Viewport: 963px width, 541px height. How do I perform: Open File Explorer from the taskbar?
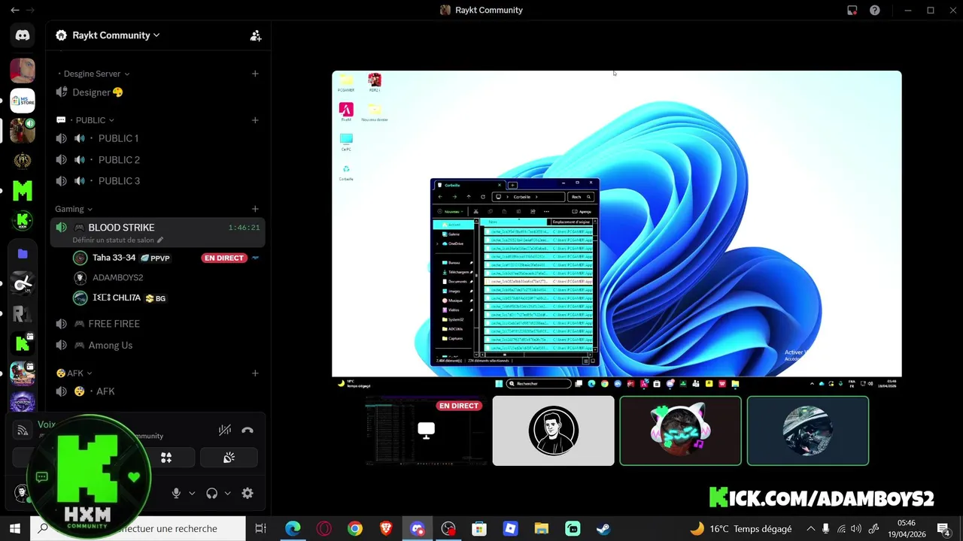(542, 528)
